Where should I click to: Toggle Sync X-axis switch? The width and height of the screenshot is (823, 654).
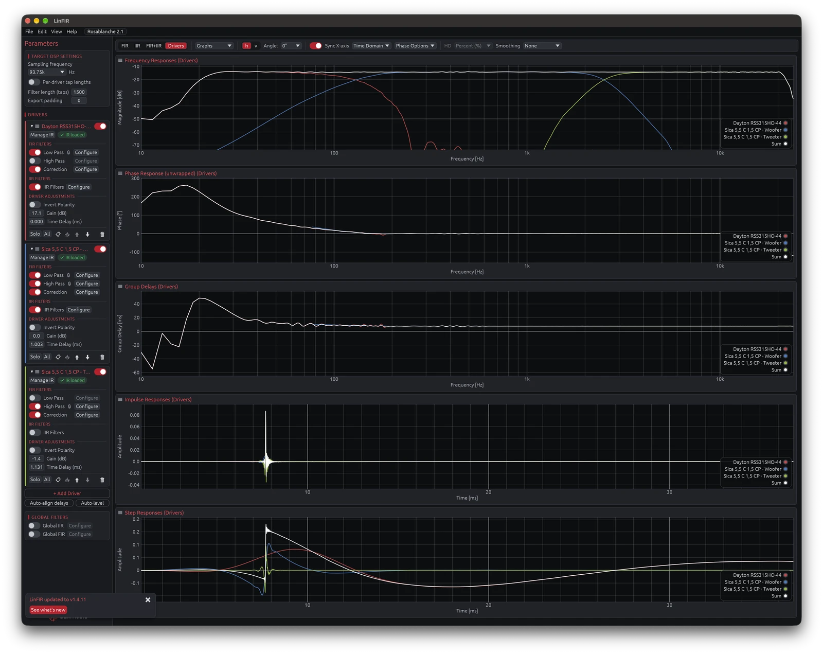click(316, 46)
